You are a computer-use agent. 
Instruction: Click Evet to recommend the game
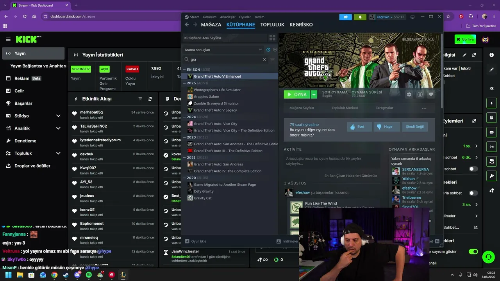359,127
